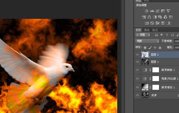Open the 类型 layer filter dropdown
The width and height of the screenshot is (179, 113).
click(x=143, y=35)
